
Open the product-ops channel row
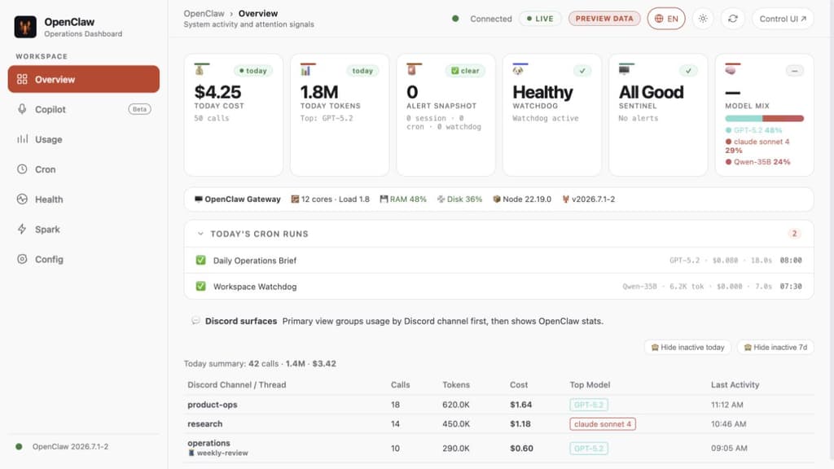[x=498, y=405]
